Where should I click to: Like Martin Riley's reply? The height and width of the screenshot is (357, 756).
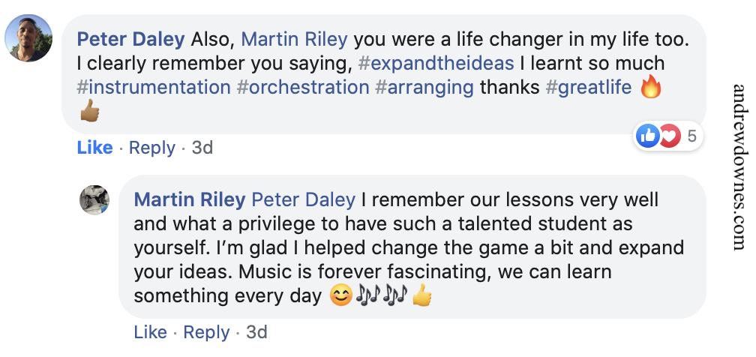pyautogui.click(x=150, y=331)
